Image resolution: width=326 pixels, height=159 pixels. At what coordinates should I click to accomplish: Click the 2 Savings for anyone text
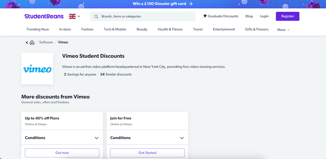(80, 74)
